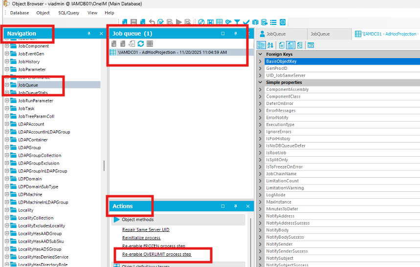The width and height of the screenshot is (420, 267).
Task: Select the AdHocProjection job queue entry
Action: pos(172,52)
